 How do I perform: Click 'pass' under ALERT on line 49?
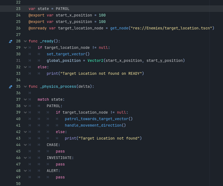[60, 177]
